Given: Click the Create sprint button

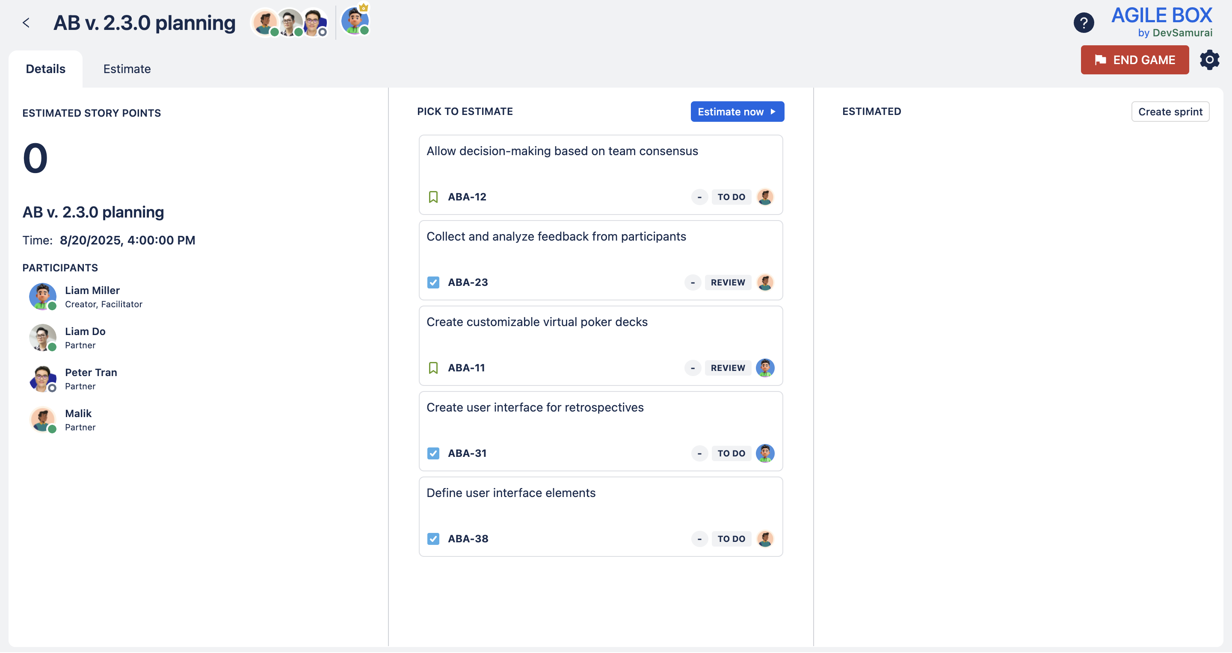Looking at the screenshot, I should (x=1170, y=112).
